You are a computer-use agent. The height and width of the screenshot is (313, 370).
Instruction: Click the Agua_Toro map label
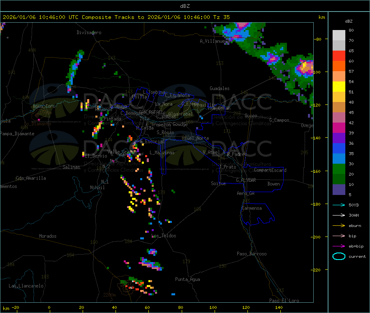tap(44, 106)
